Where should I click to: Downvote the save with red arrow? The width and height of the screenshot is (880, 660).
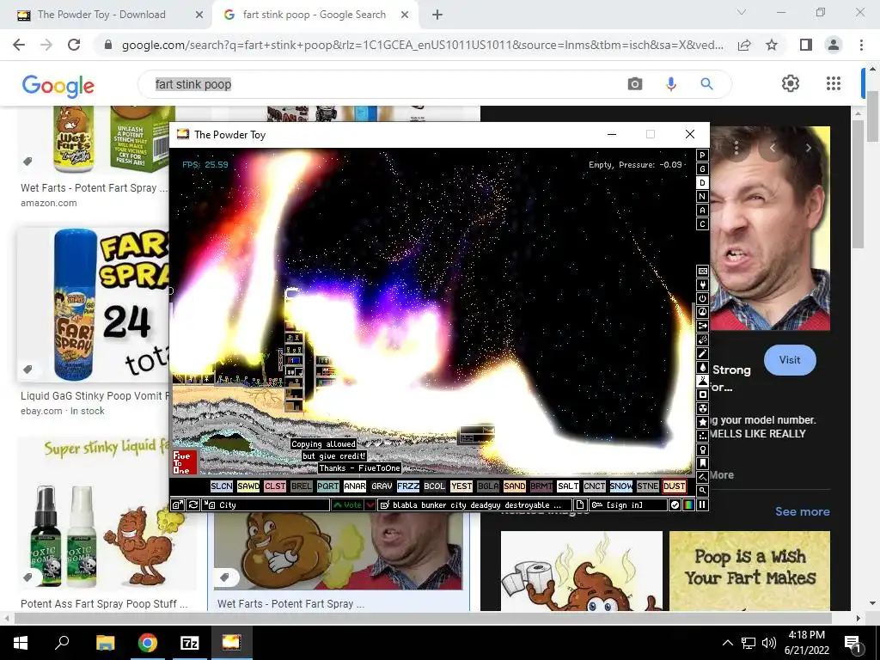pos(370,505)
